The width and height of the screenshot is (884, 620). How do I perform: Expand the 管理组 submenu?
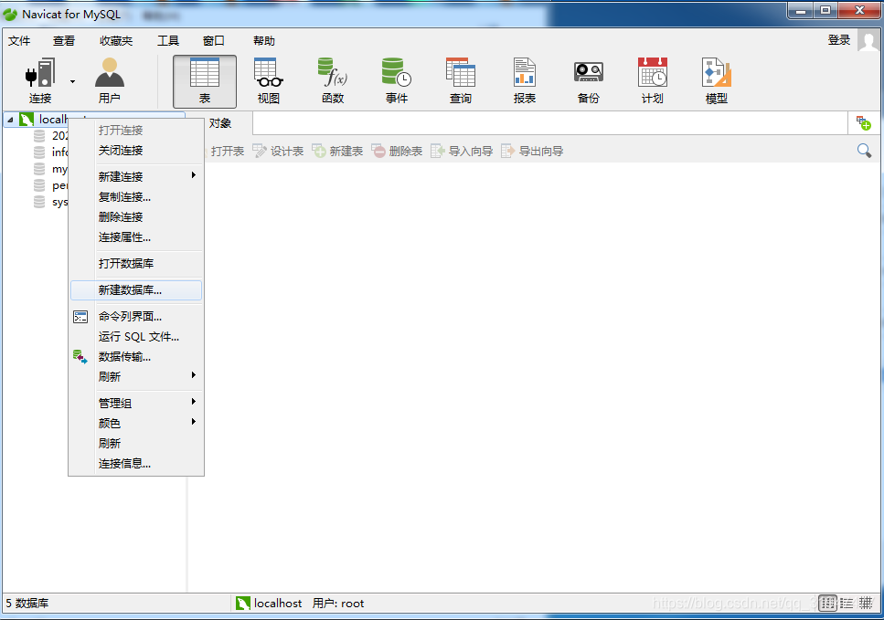(x=136, y=404)
